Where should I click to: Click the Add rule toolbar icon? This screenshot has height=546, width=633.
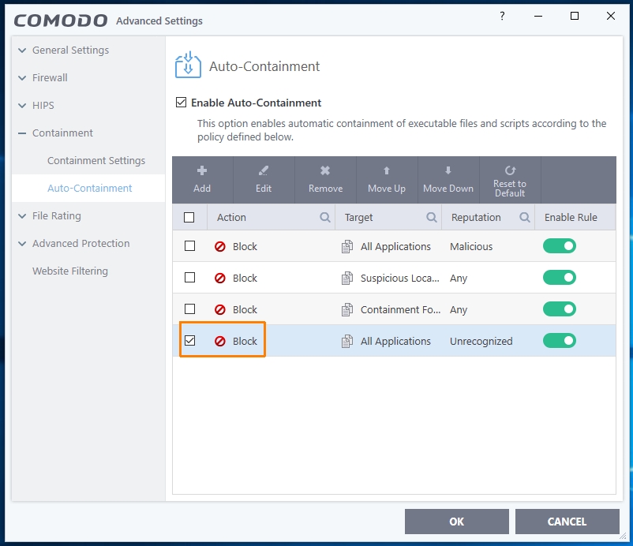tap(202, 170)
